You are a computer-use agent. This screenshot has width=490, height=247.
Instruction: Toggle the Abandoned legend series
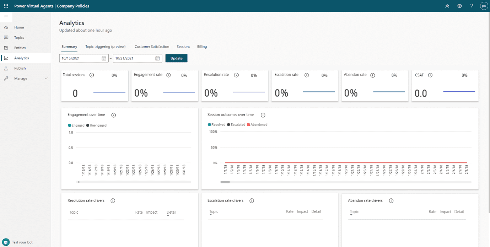tap(257, 125)
